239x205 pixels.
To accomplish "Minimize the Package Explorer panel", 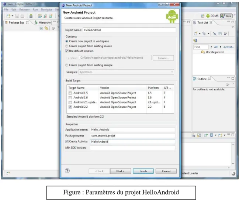I will [x=55, y=22].
